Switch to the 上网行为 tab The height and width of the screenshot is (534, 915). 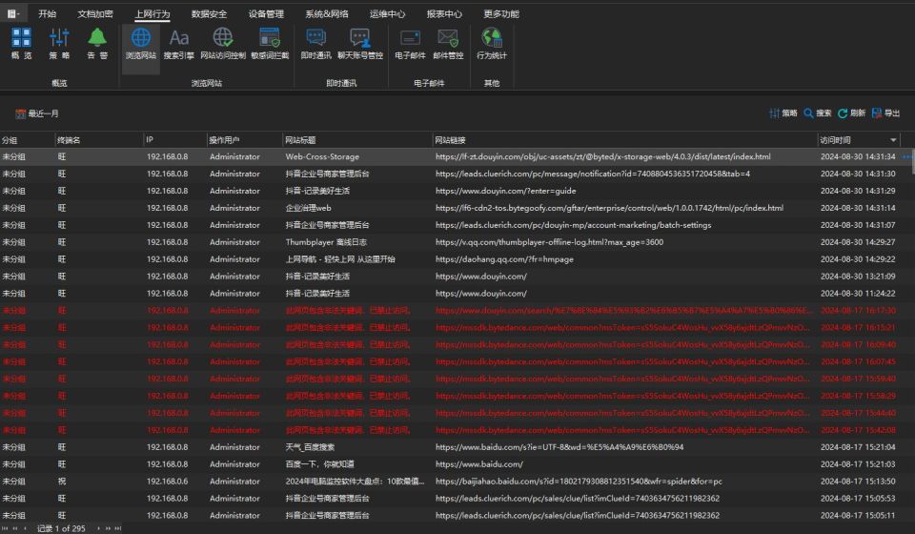pyautogui.click(x=152, y=13)
